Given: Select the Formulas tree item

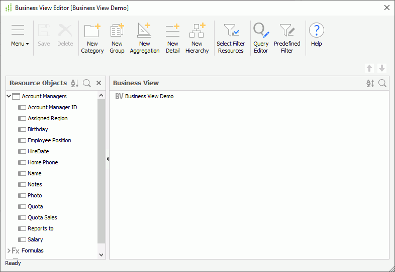Looking at the screenshot, I should click(x=33, y=250).
